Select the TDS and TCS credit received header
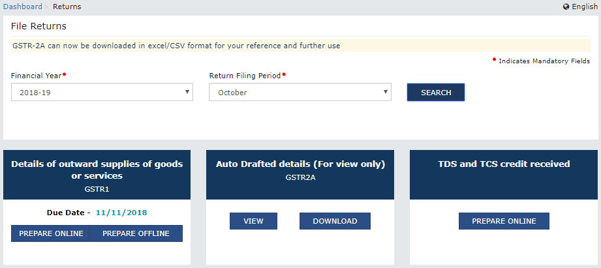The width and height of the screenshot is (601, 268). 504,164
